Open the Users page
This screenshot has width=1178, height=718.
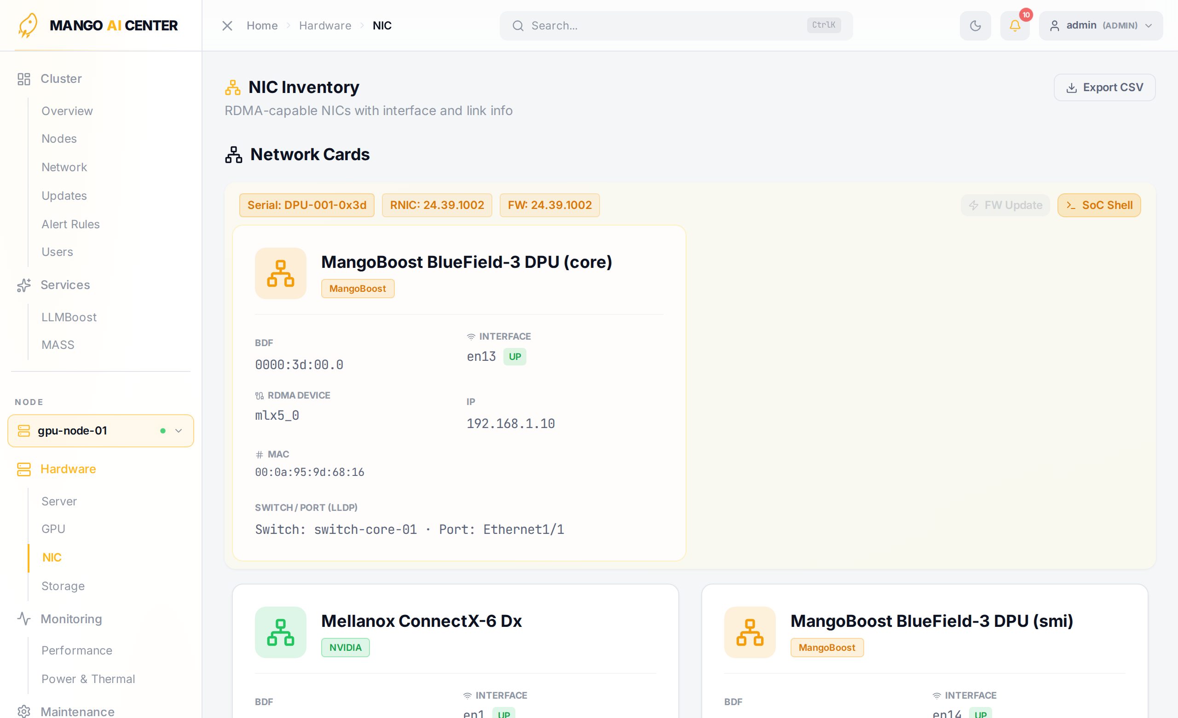tap(57, 252)
